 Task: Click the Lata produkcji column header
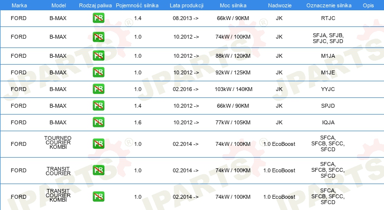187,5
